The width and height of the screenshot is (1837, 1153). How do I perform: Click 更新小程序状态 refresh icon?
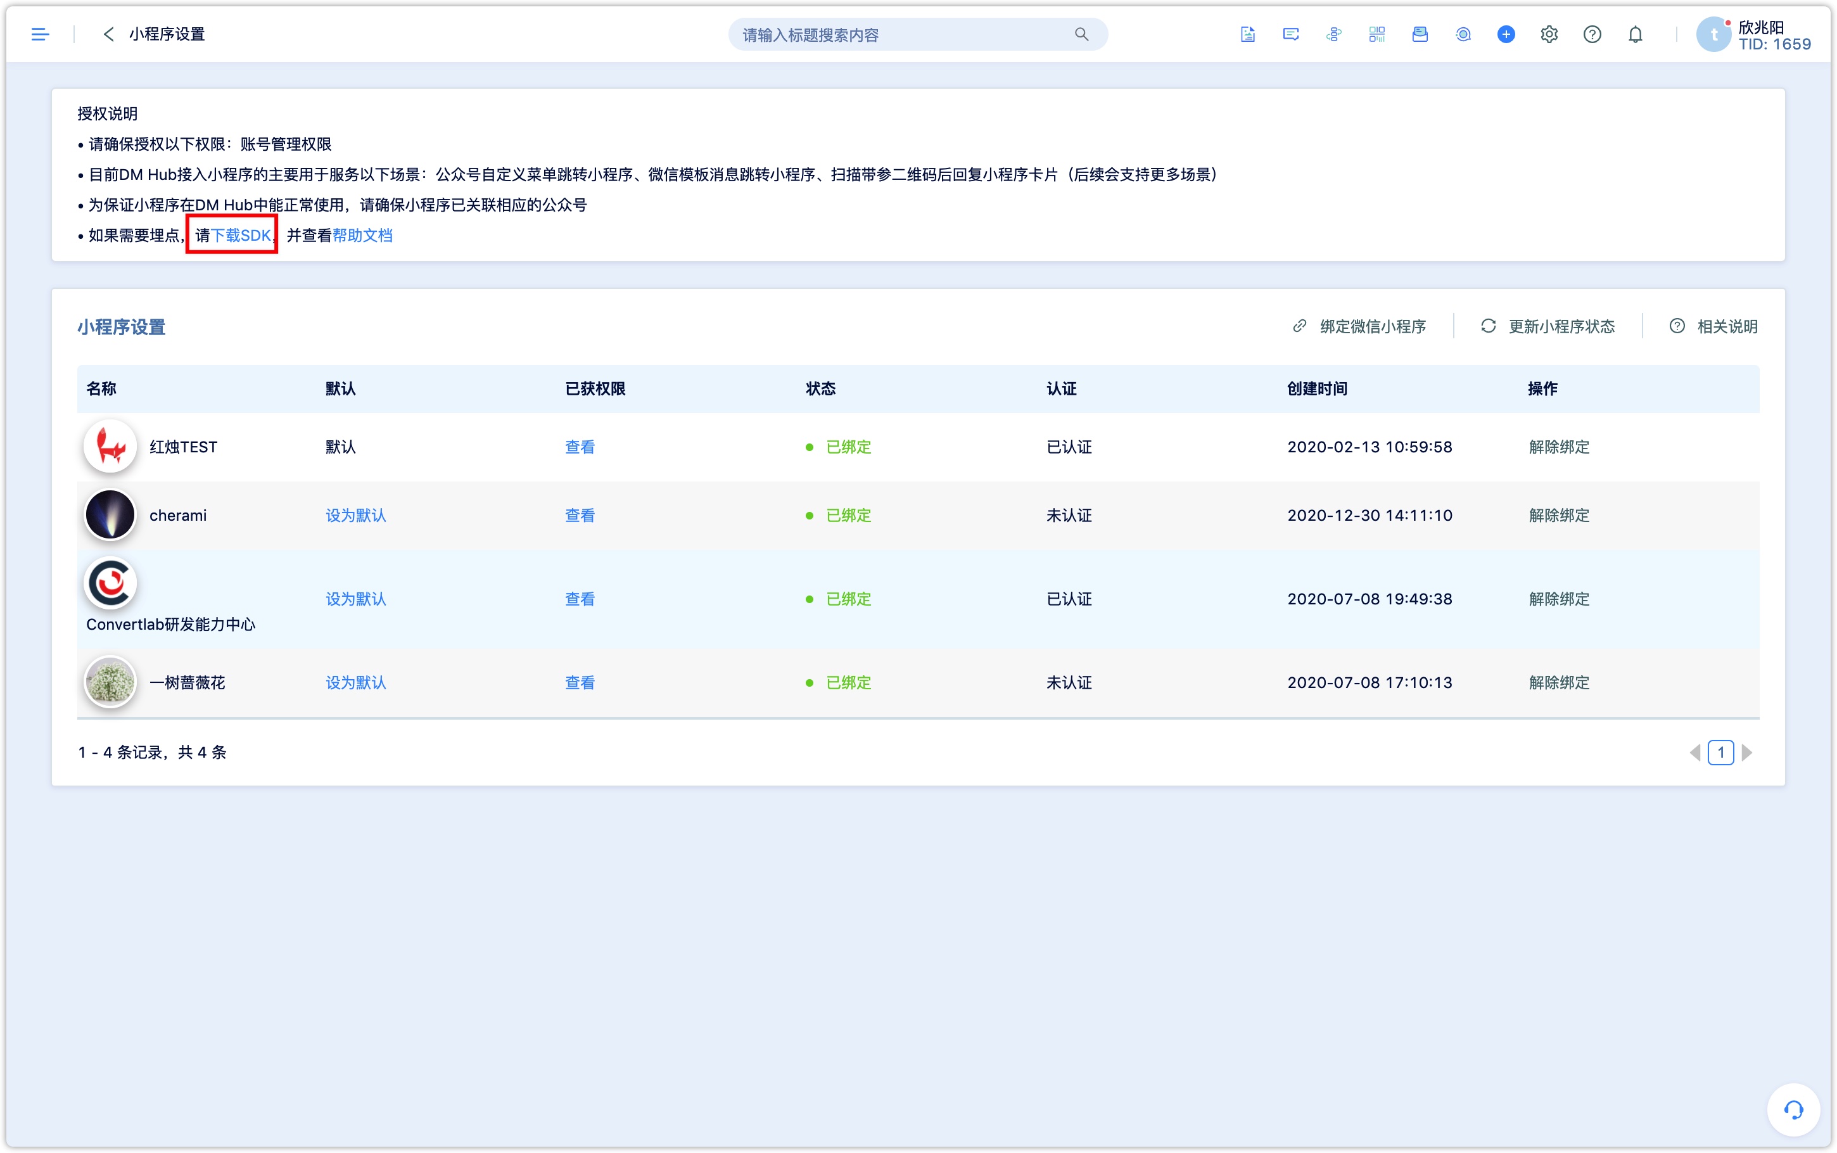tap(1488, 326)
